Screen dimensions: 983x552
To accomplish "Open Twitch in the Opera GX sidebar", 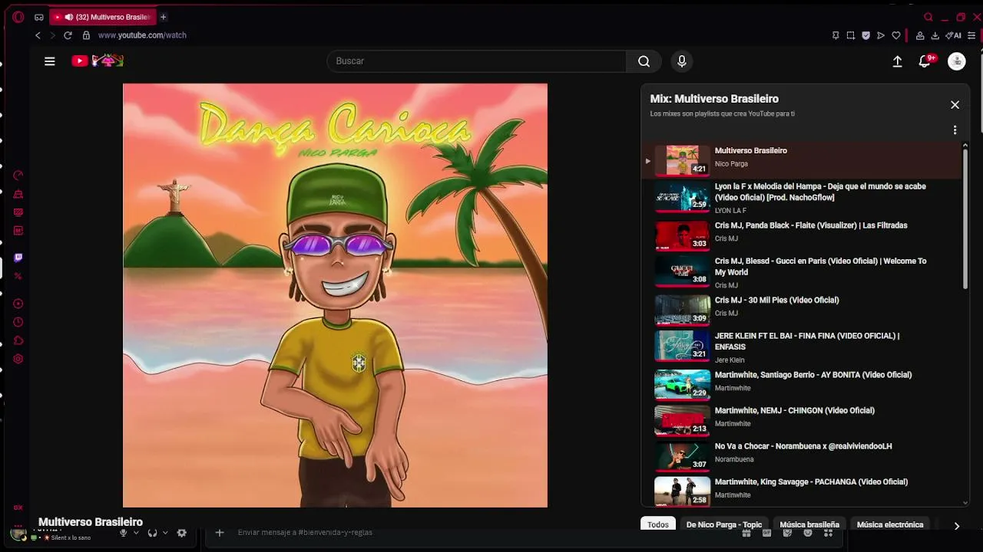I will tap(18, 258).
